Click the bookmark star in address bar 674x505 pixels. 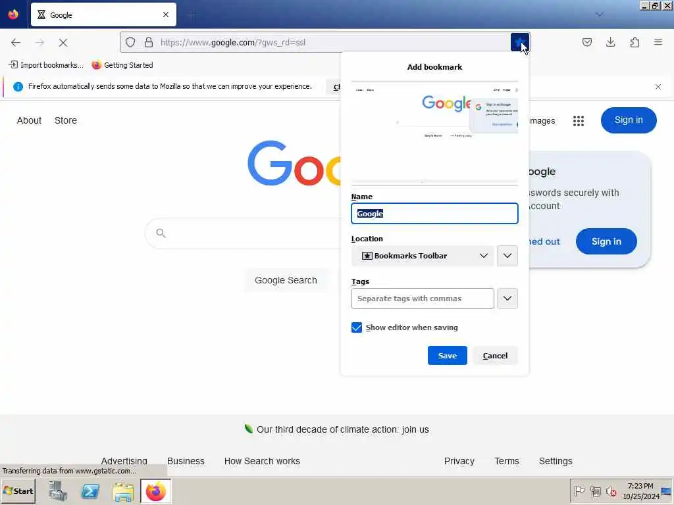point(520,42)
